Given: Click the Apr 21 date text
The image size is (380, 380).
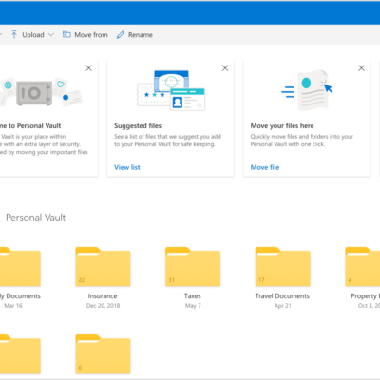Looking at the screenshot, I should click(x=283, y=306).
